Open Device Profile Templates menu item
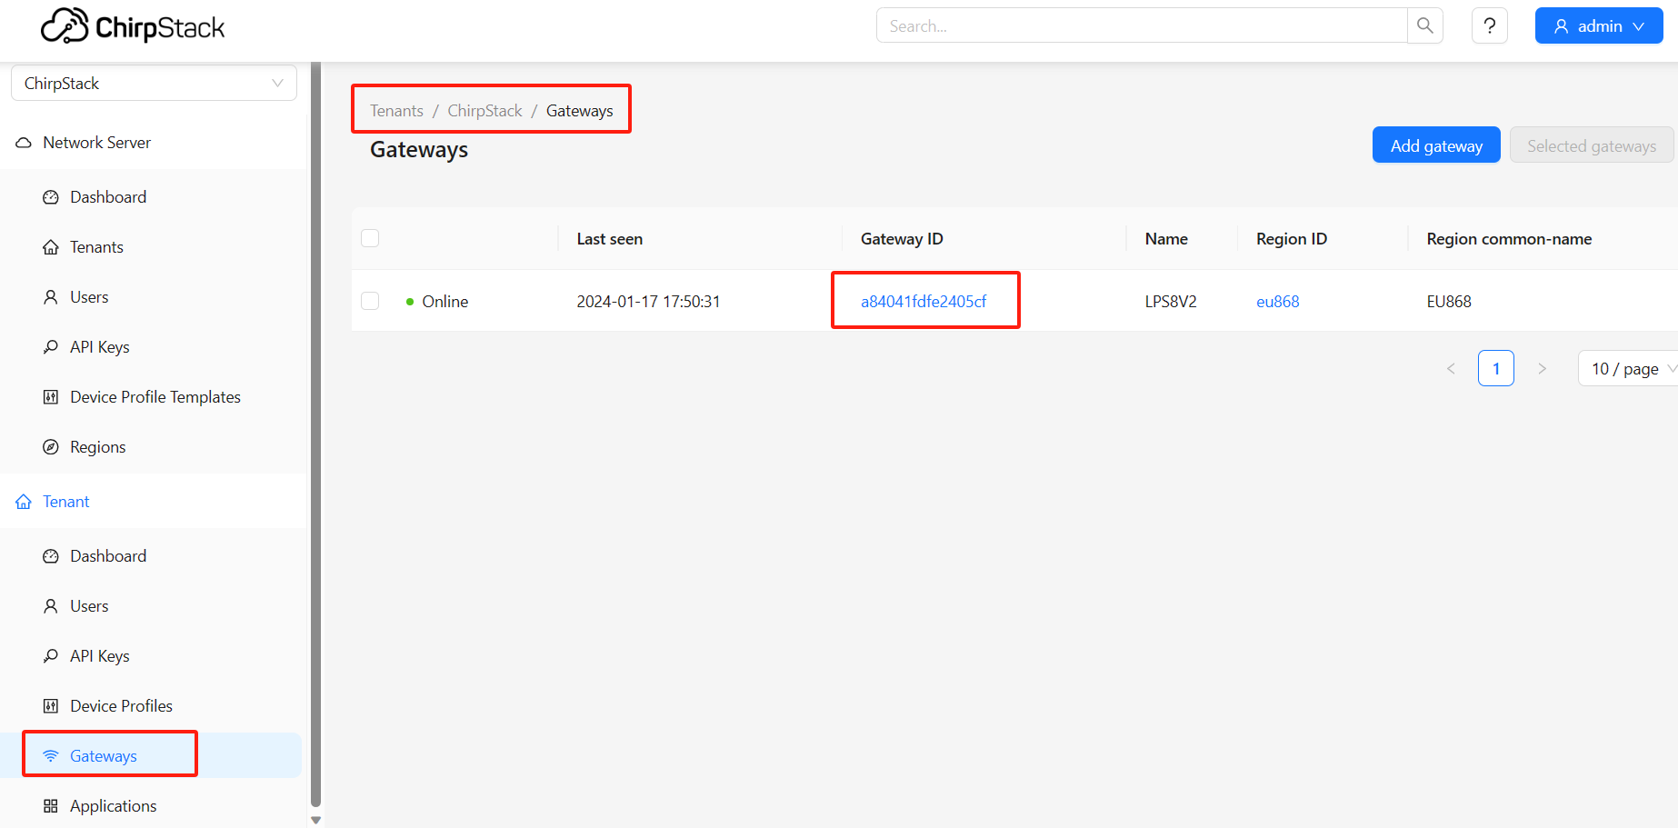 151,397
